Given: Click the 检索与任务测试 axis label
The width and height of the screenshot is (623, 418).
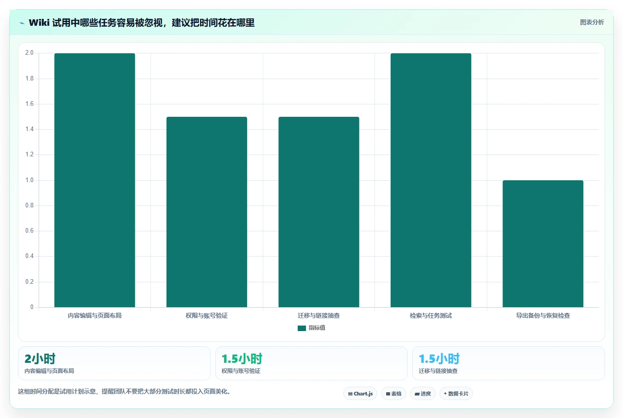Looking at the screenshot, I should coord(431,315).
